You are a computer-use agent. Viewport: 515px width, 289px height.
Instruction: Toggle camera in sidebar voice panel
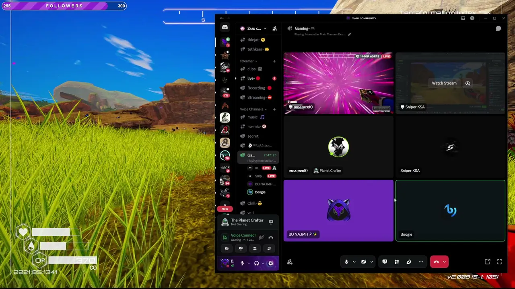tap(227, 248)
